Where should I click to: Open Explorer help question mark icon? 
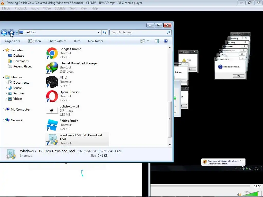click(166, 41)
